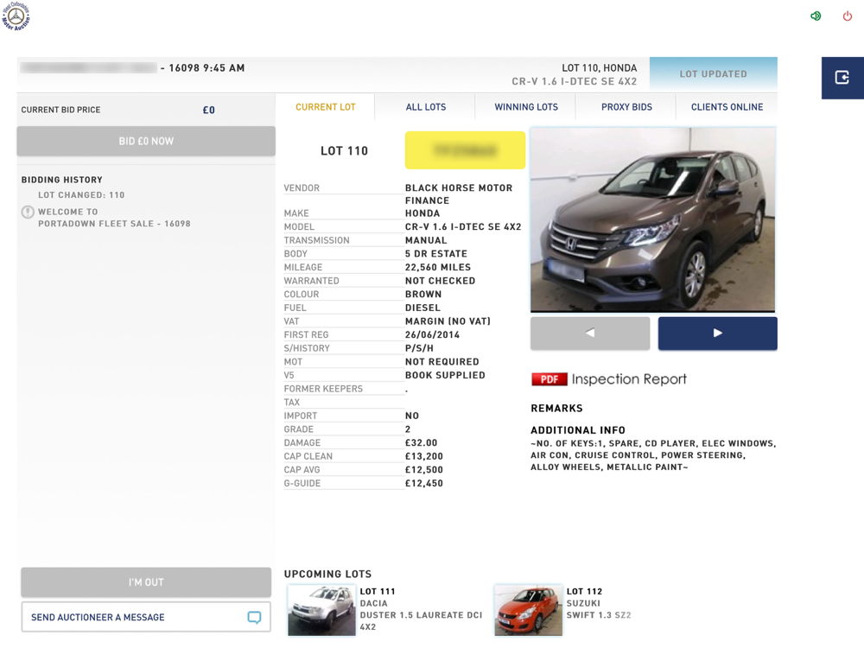
Task: Click the 'MARGIN (NO VAT)' value
Action: [448, 321]
